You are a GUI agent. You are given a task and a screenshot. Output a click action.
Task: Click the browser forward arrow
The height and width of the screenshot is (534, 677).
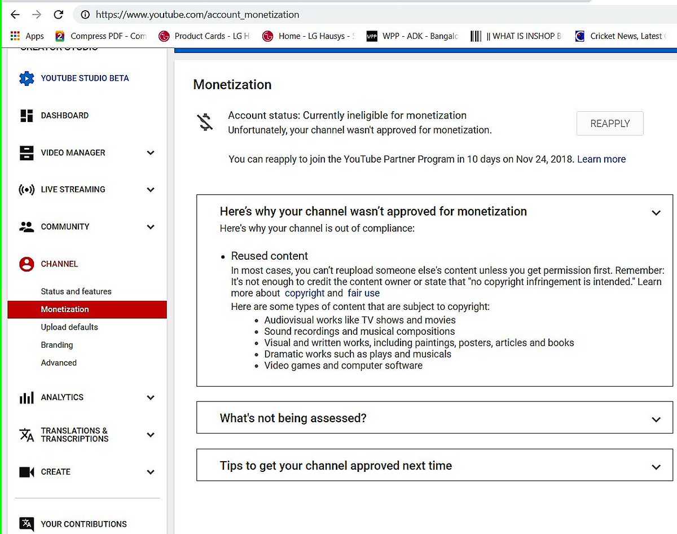click(x=37, y=15)
